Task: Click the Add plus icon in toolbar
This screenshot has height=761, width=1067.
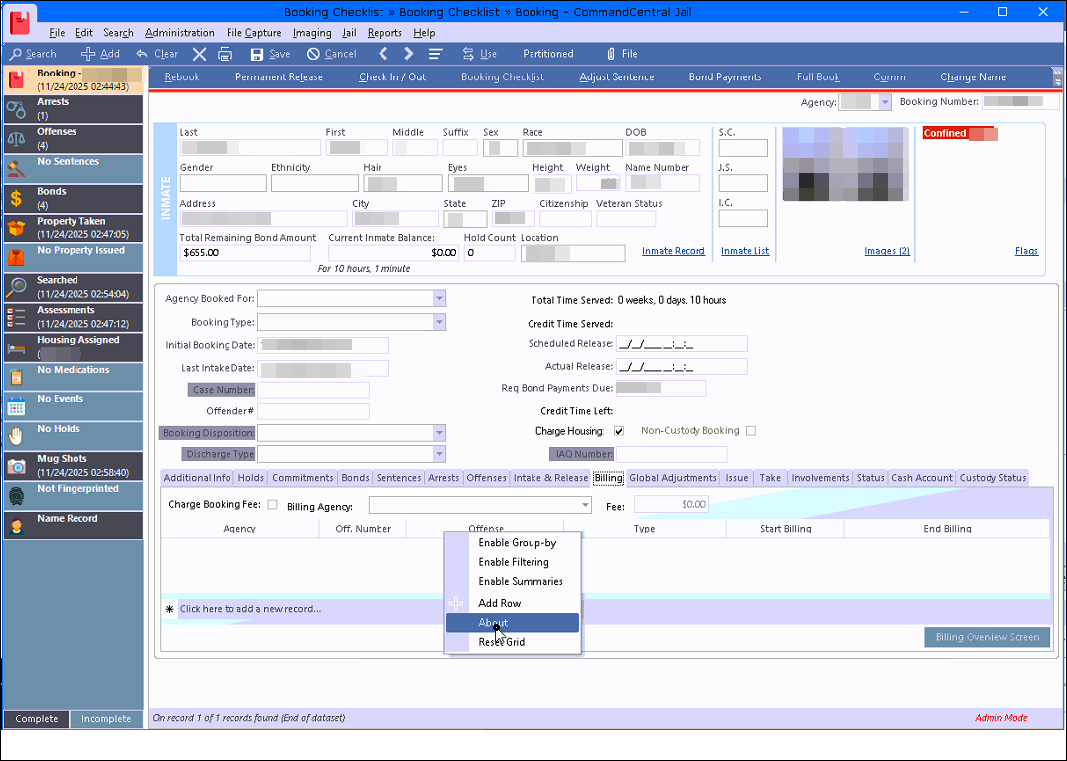Action: pyautogui.click(x=88, y=54)
